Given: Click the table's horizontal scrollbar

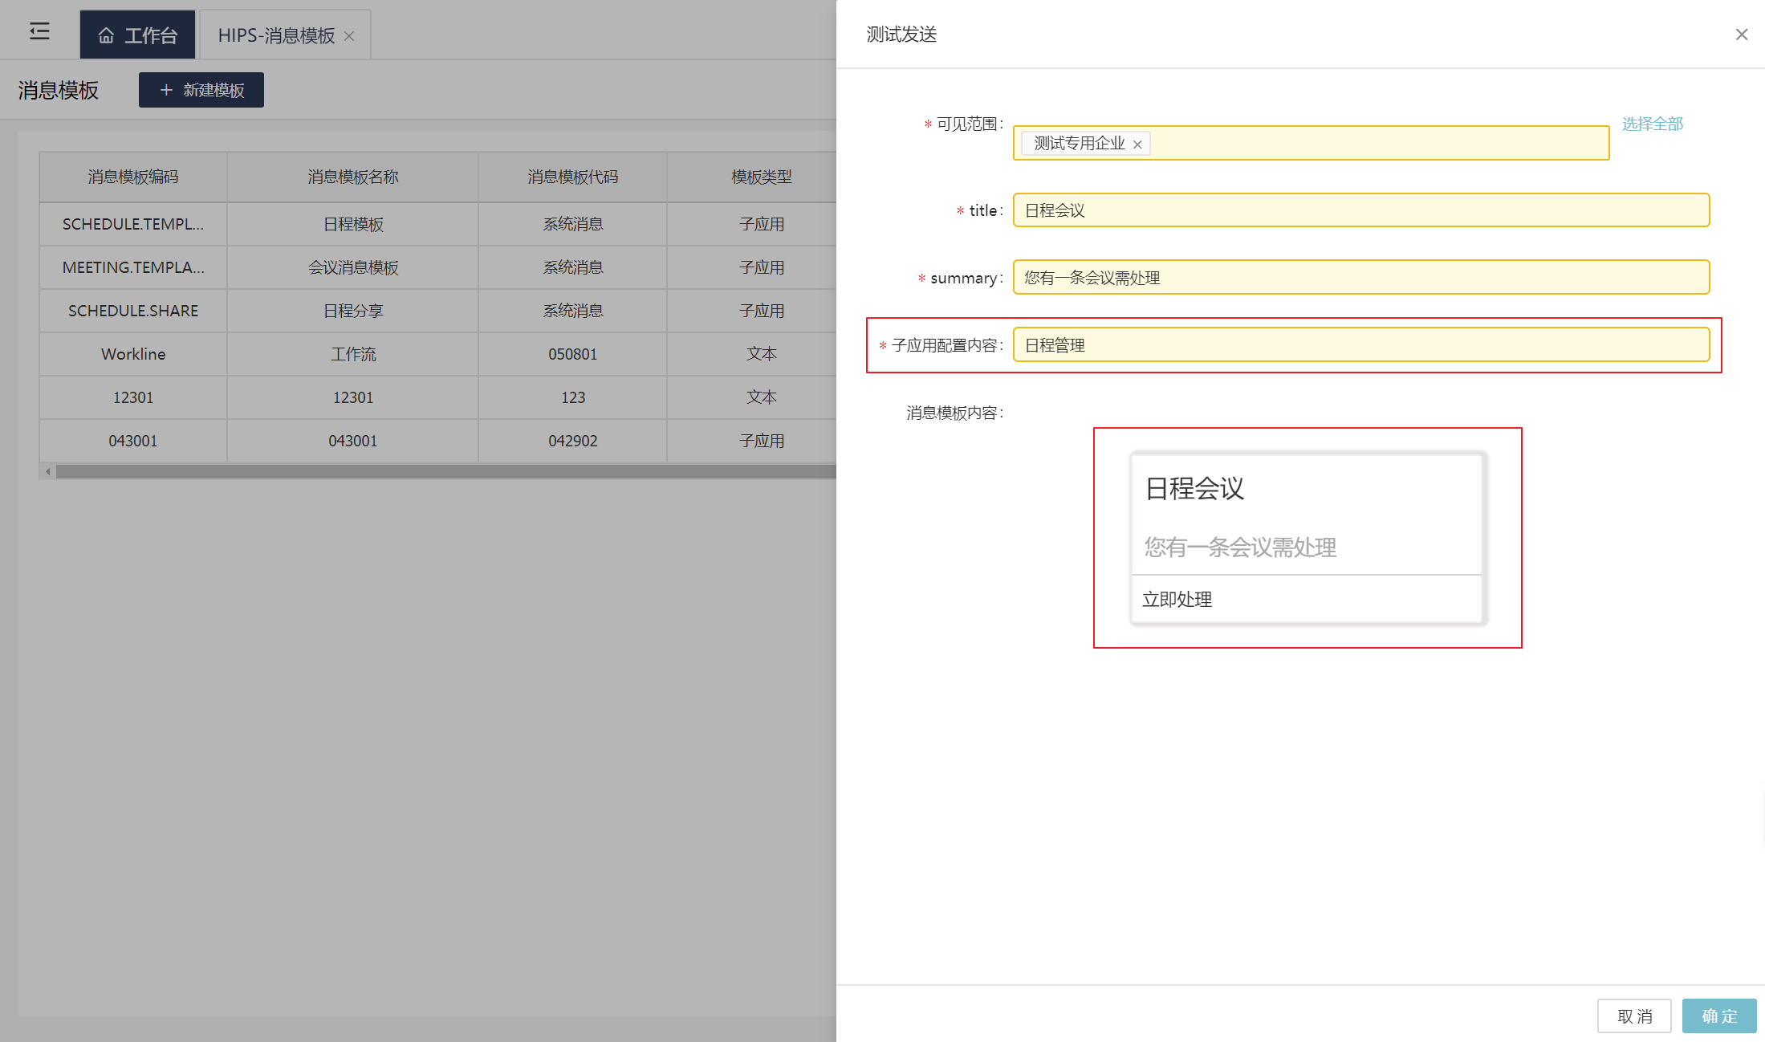Looking at the screenshot, I should pyautogui.click(x=445, y=472).
